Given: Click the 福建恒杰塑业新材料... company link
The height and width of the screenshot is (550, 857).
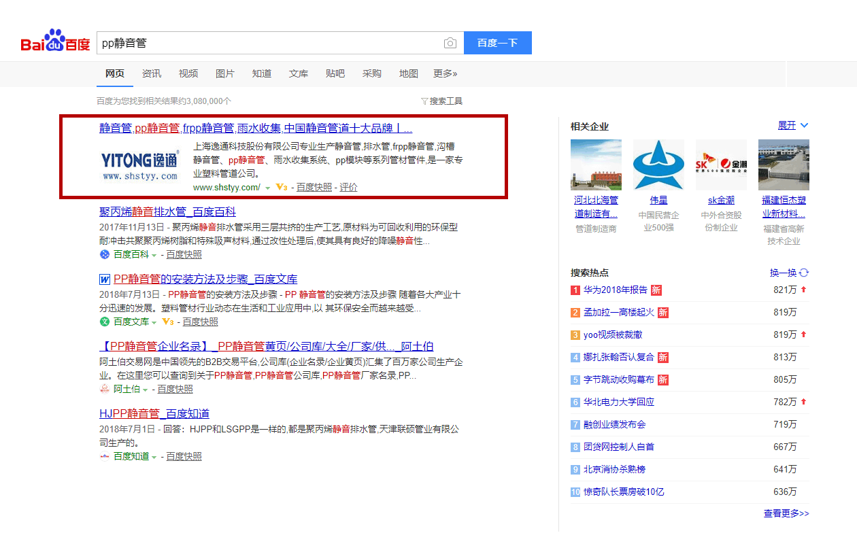Looking at the screenshot, I should 784,207.
